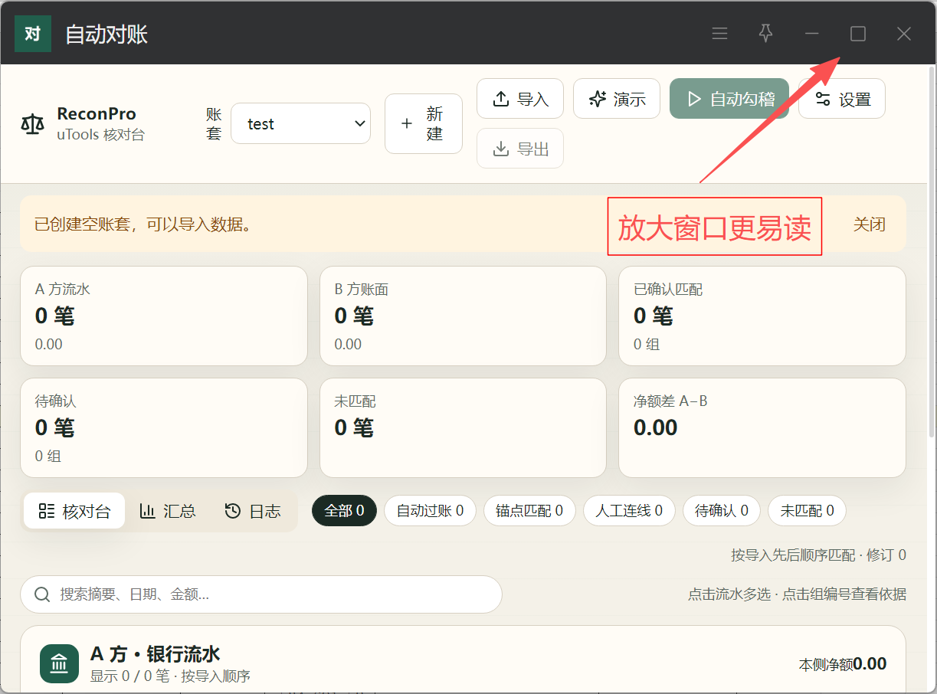Click the 净额差 A−B summary card
The image size is (937, 694).
pyautogui.click(x=762, y=428)
